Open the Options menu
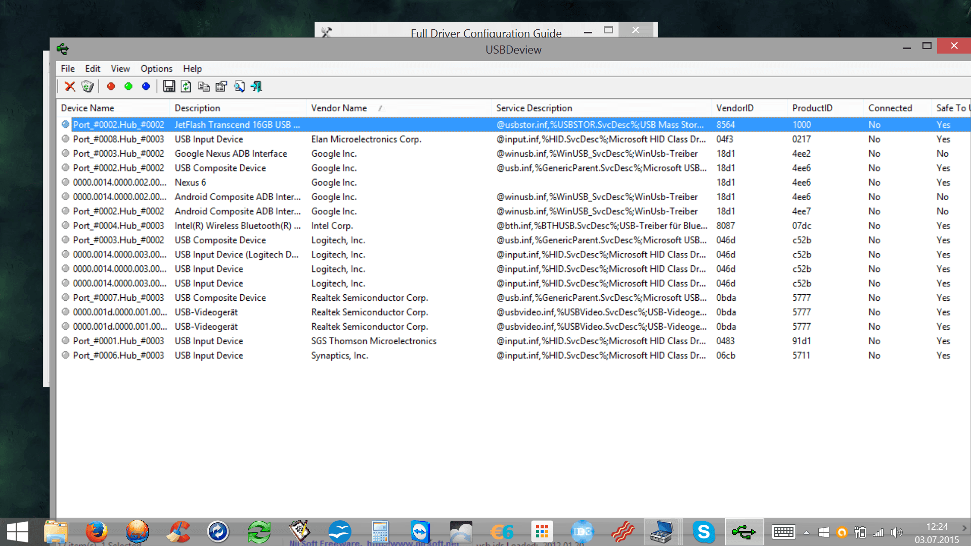Screen dimensions: 971x546 (x=156, y=68)
